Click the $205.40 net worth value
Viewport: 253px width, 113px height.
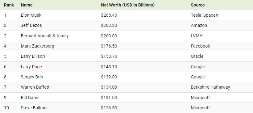[109, 15]
